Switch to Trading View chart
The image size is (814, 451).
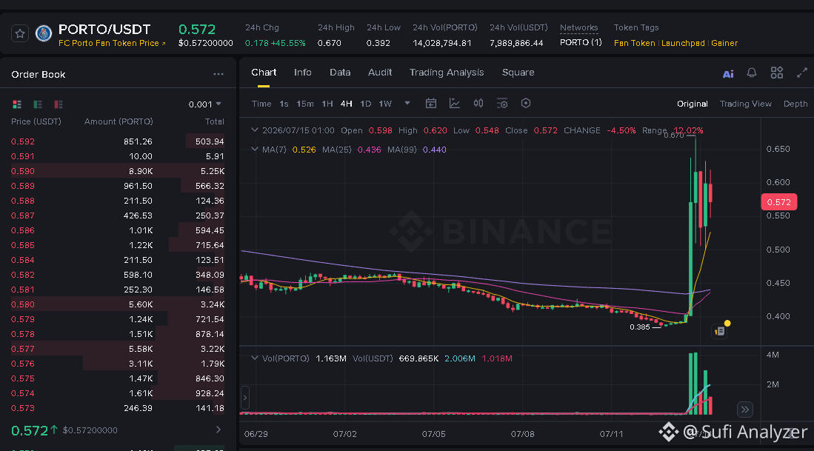[x=745, y=104]
